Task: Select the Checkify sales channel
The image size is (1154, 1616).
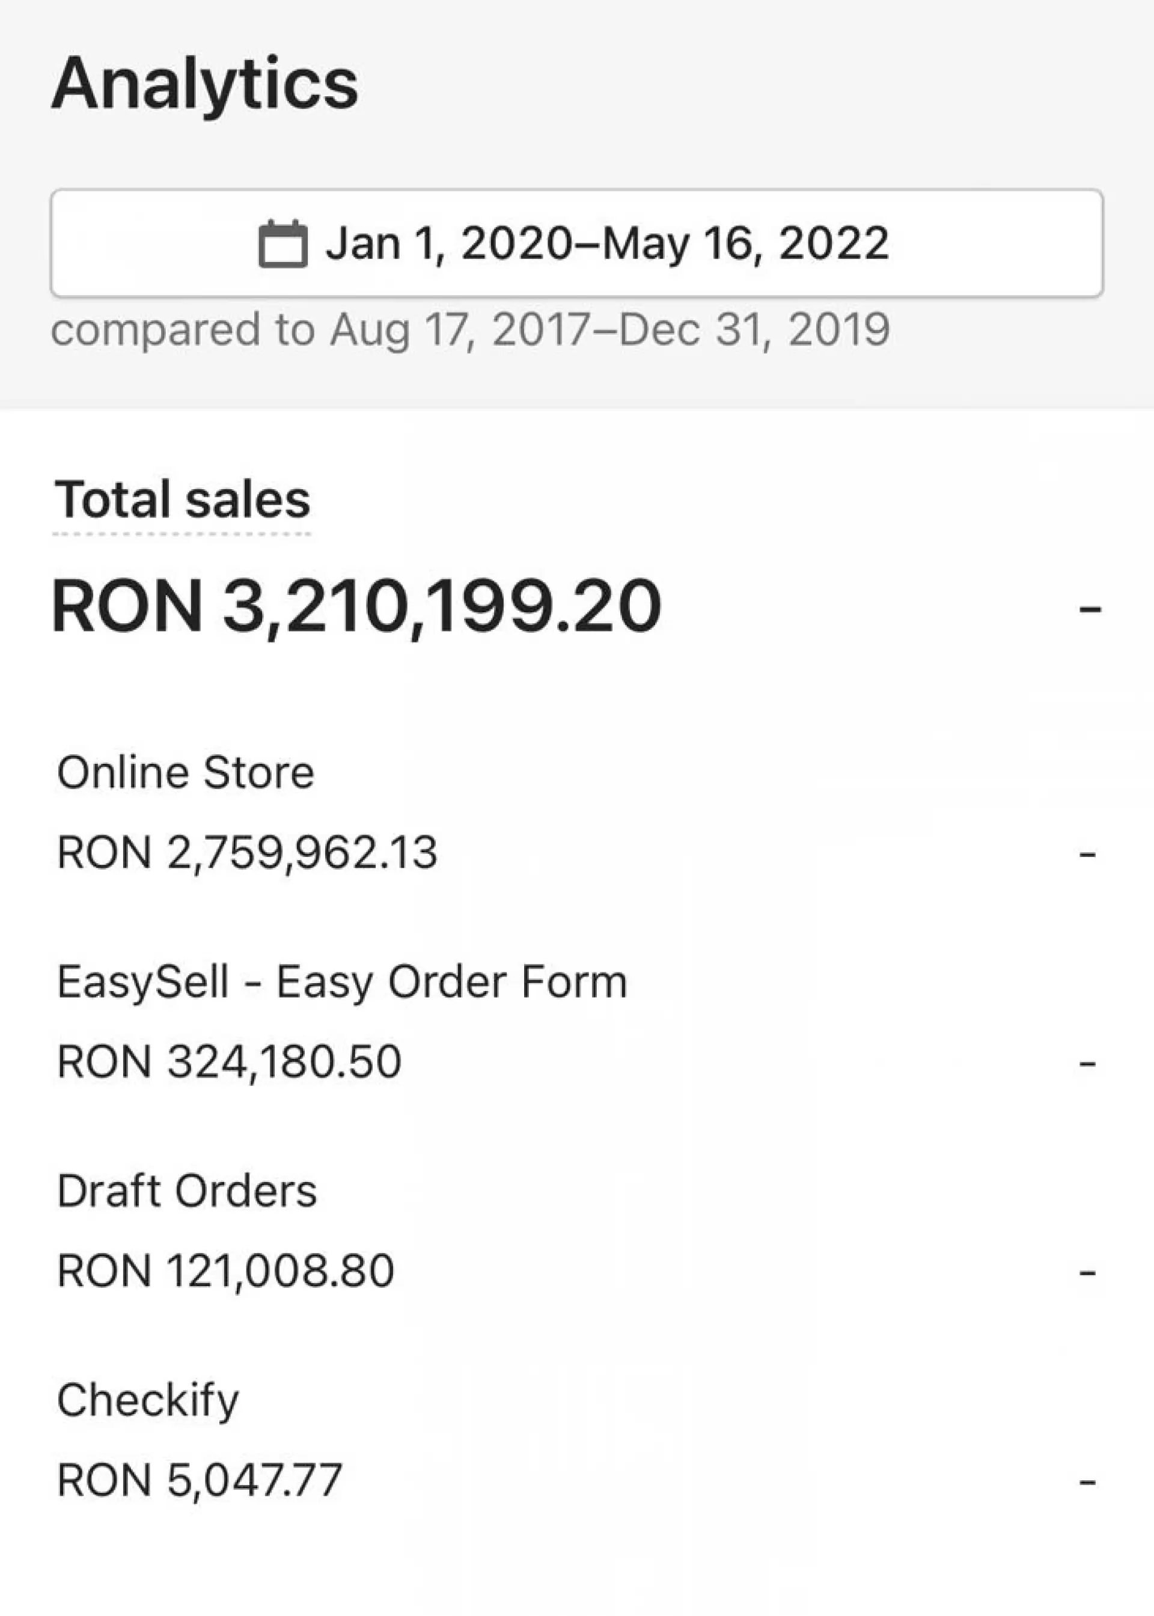Action: click(x=148, y=1400)
